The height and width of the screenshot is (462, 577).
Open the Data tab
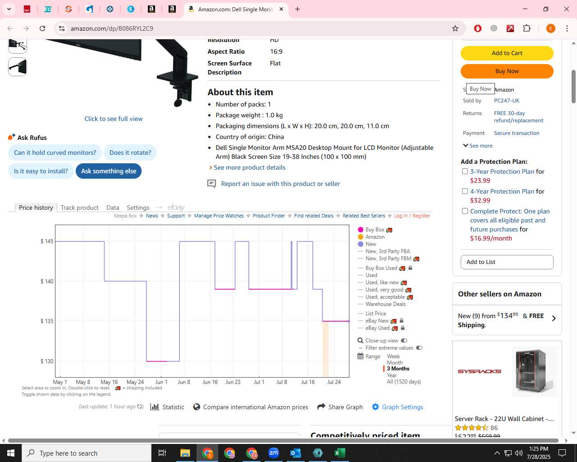pyautogui.click(x=113, y=208)
